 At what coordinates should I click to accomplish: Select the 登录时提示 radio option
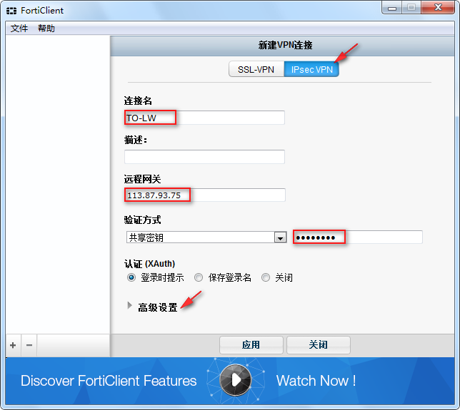click(x=131, y=277)
